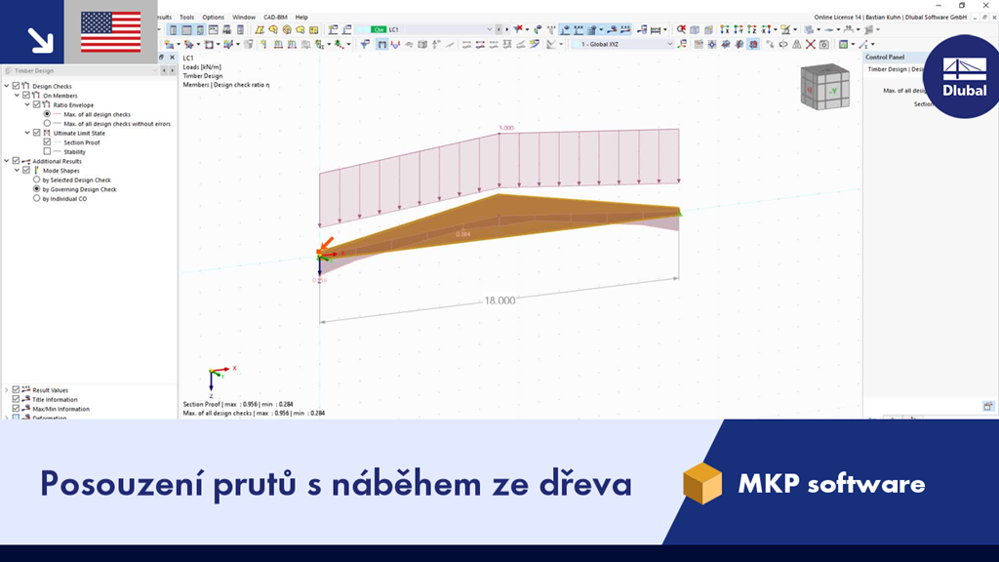The width and height of the screenshot is (999, 562).
Task: Click the solid box display icon
Action: click(x=422, y=44)
